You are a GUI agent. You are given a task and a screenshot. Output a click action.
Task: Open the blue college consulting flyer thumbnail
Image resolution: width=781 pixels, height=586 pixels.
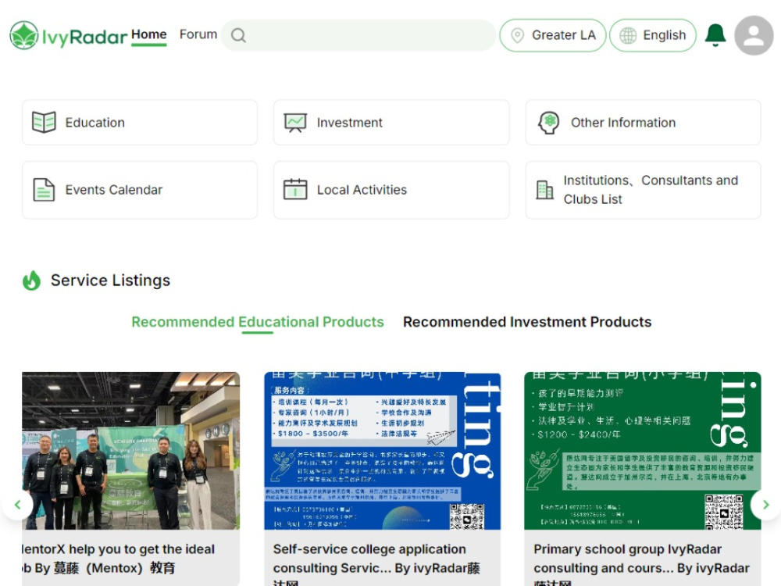pyautogui.click(x=382, y=451)
